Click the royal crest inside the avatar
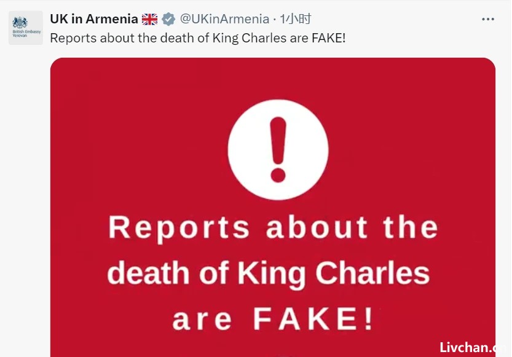 coord(20,23)
